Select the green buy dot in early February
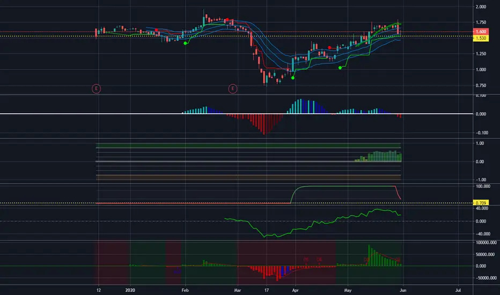This screenshot has height=295, width=500. [x=185, y=43]
